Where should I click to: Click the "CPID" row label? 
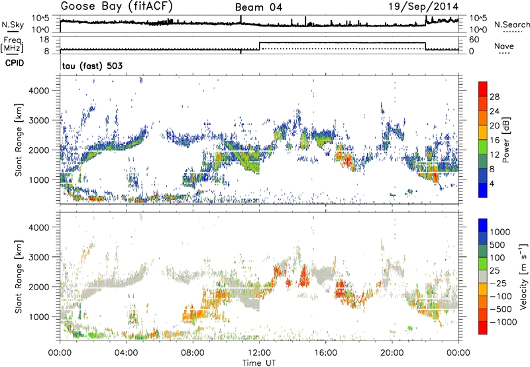[x=15, y=63]
